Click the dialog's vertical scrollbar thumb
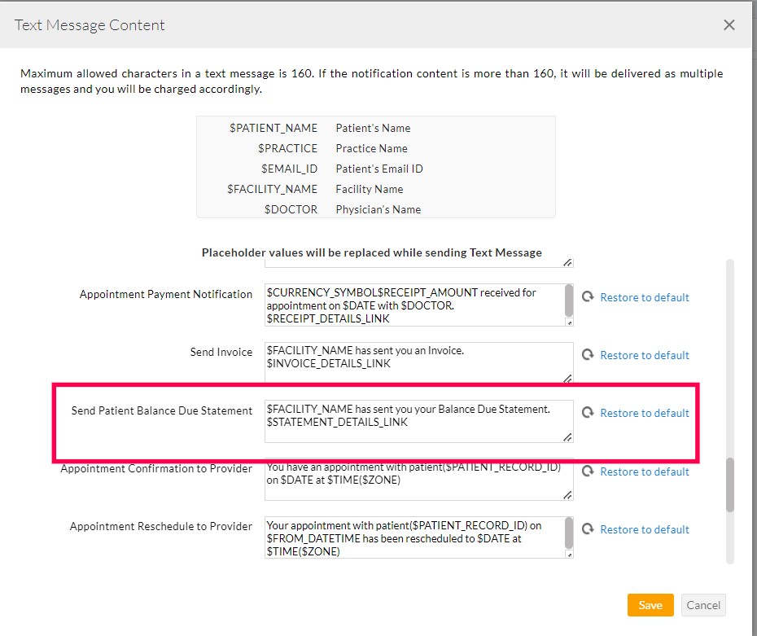 point(729,485)
